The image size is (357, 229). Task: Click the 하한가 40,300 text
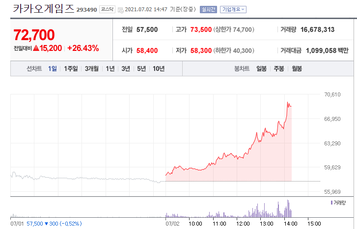click(x=234, y=50)
